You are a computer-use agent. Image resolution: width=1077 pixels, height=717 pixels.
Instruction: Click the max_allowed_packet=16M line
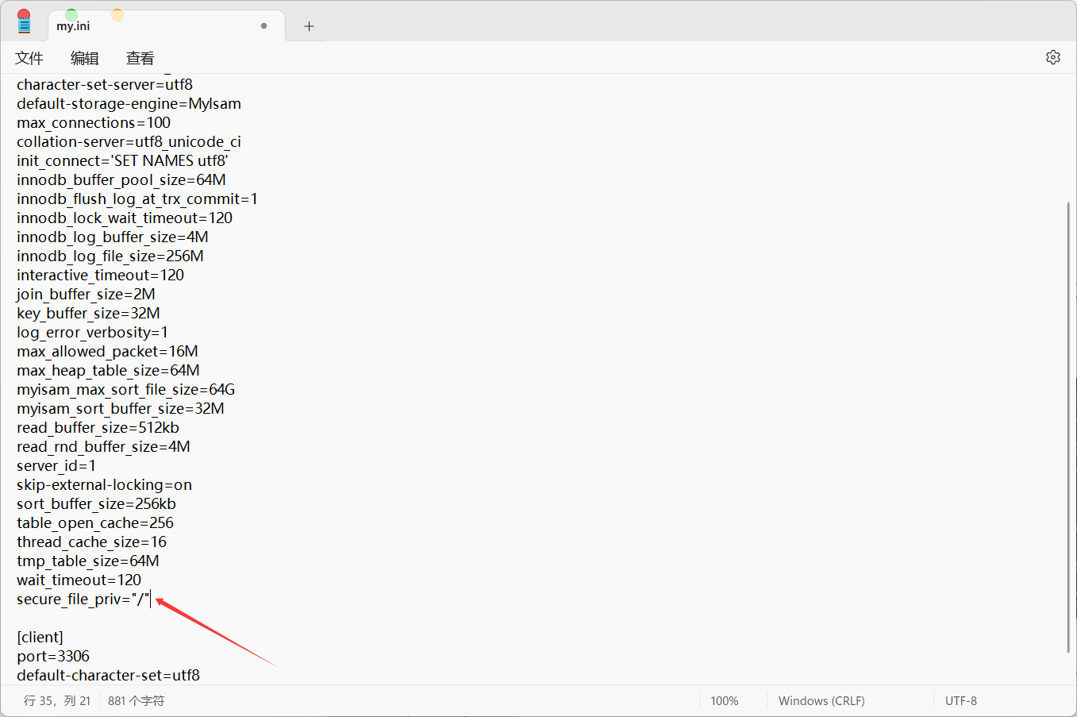pyautogui.click(x=107, y=352)
